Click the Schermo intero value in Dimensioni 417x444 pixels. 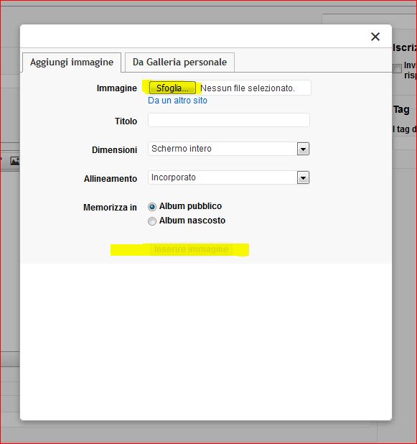tap(182, 149)
